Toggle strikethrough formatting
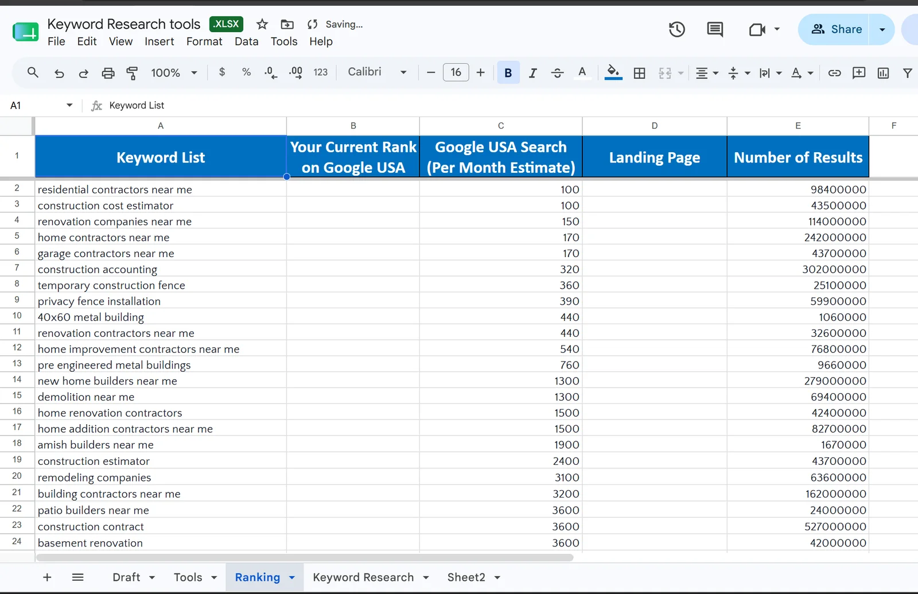The width and height of the screenshot is (918, 594). click(x=557, y=73)
